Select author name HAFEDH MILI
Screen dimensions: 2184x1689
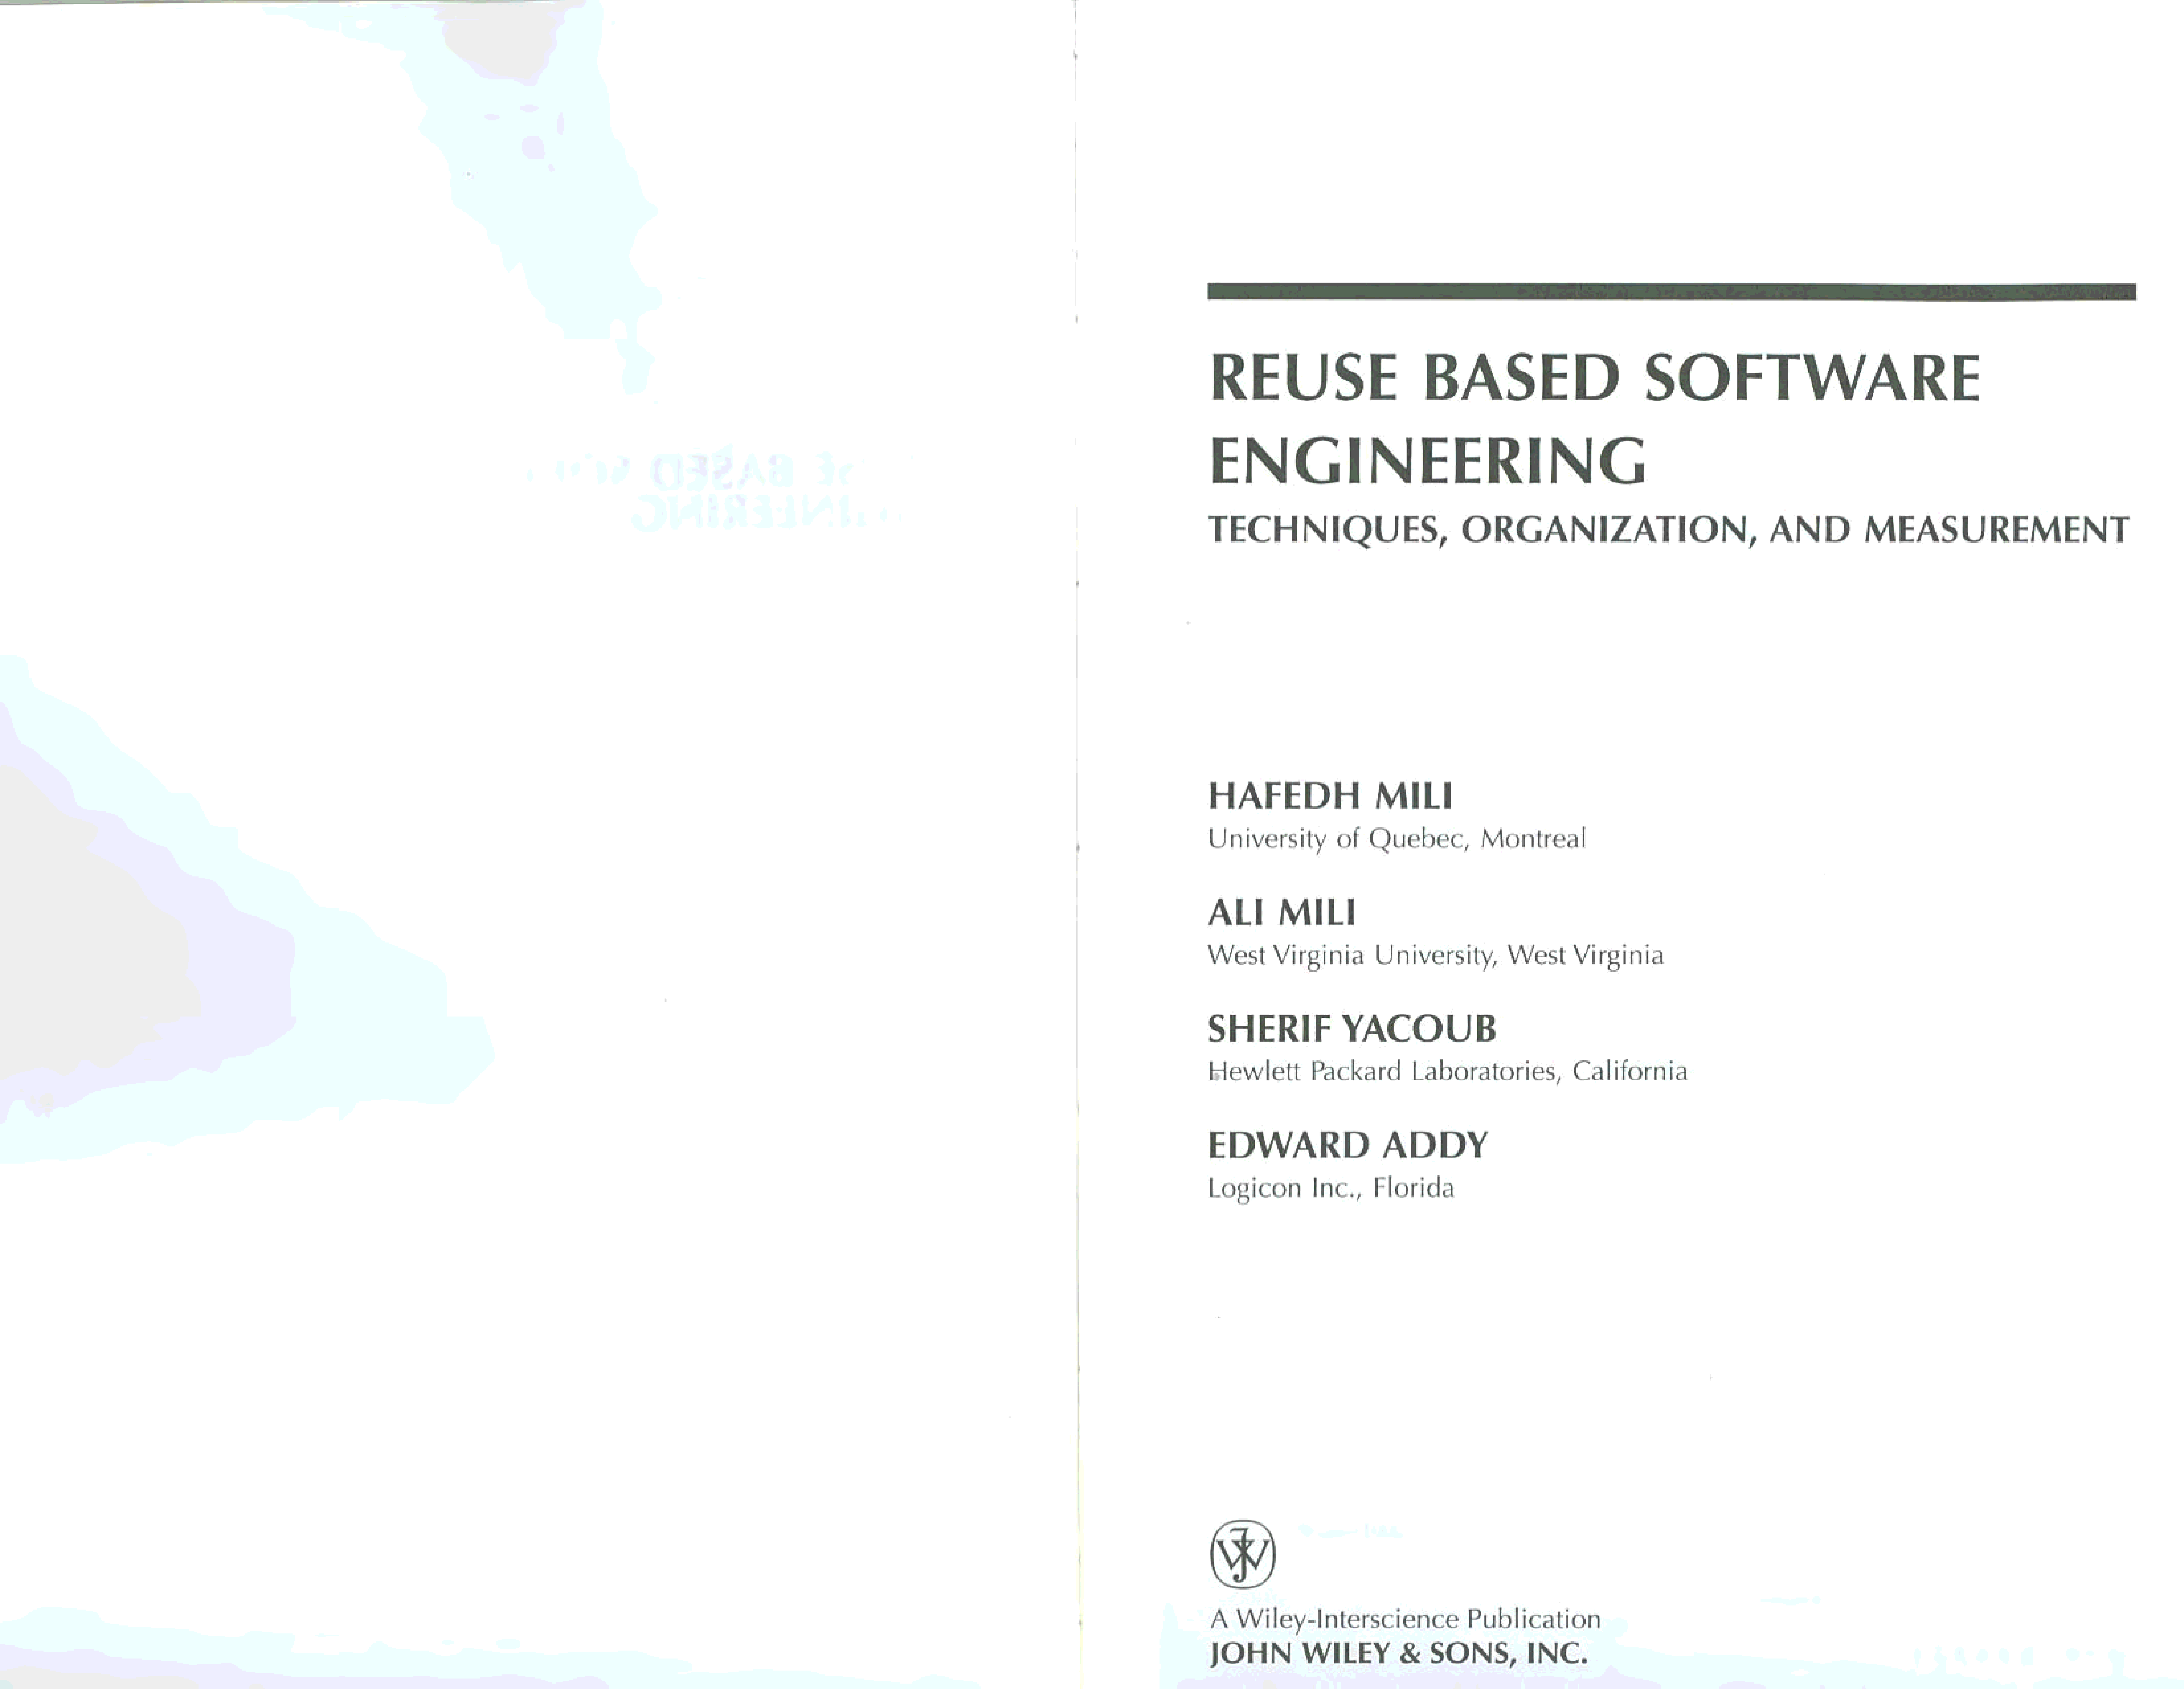point(1330,796)
